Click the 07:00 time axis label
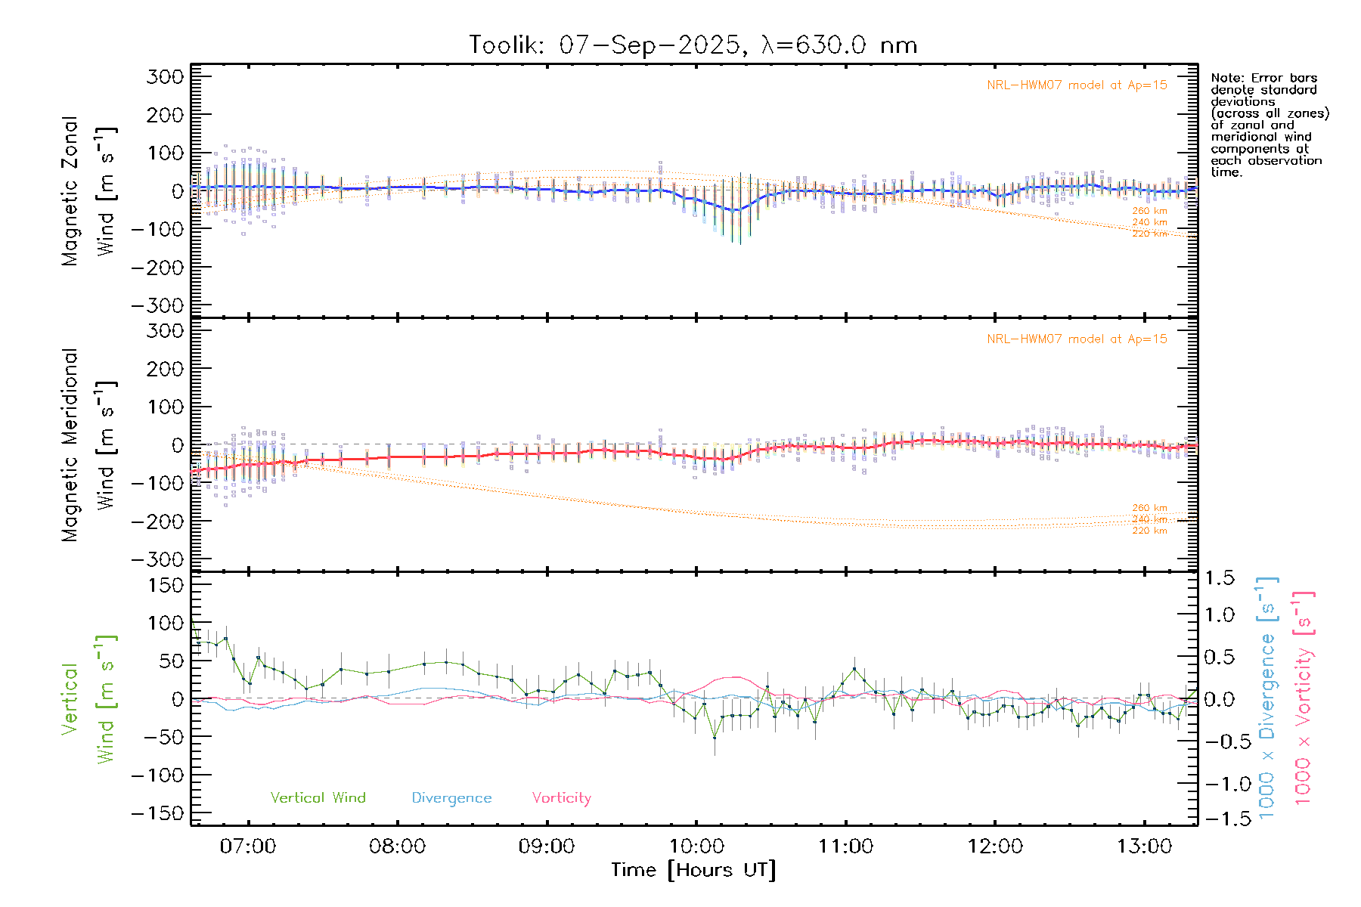Screen dimensions: 1361x907 pyautogui.click(x=247, y=847)
